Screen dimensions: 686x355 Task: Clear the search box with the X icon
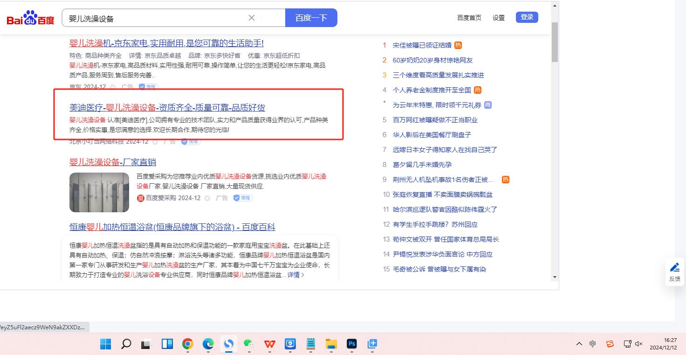click(x=252, y=18)
